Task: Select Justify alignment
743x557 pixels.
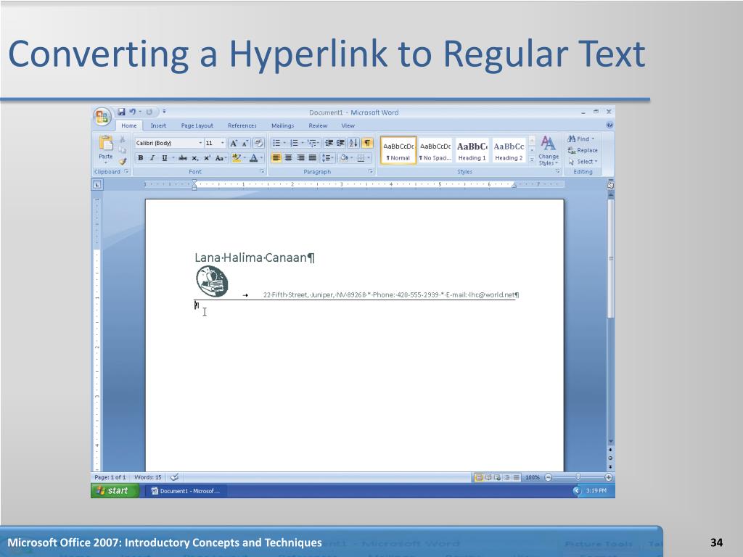Action: [x=312, y=157]
